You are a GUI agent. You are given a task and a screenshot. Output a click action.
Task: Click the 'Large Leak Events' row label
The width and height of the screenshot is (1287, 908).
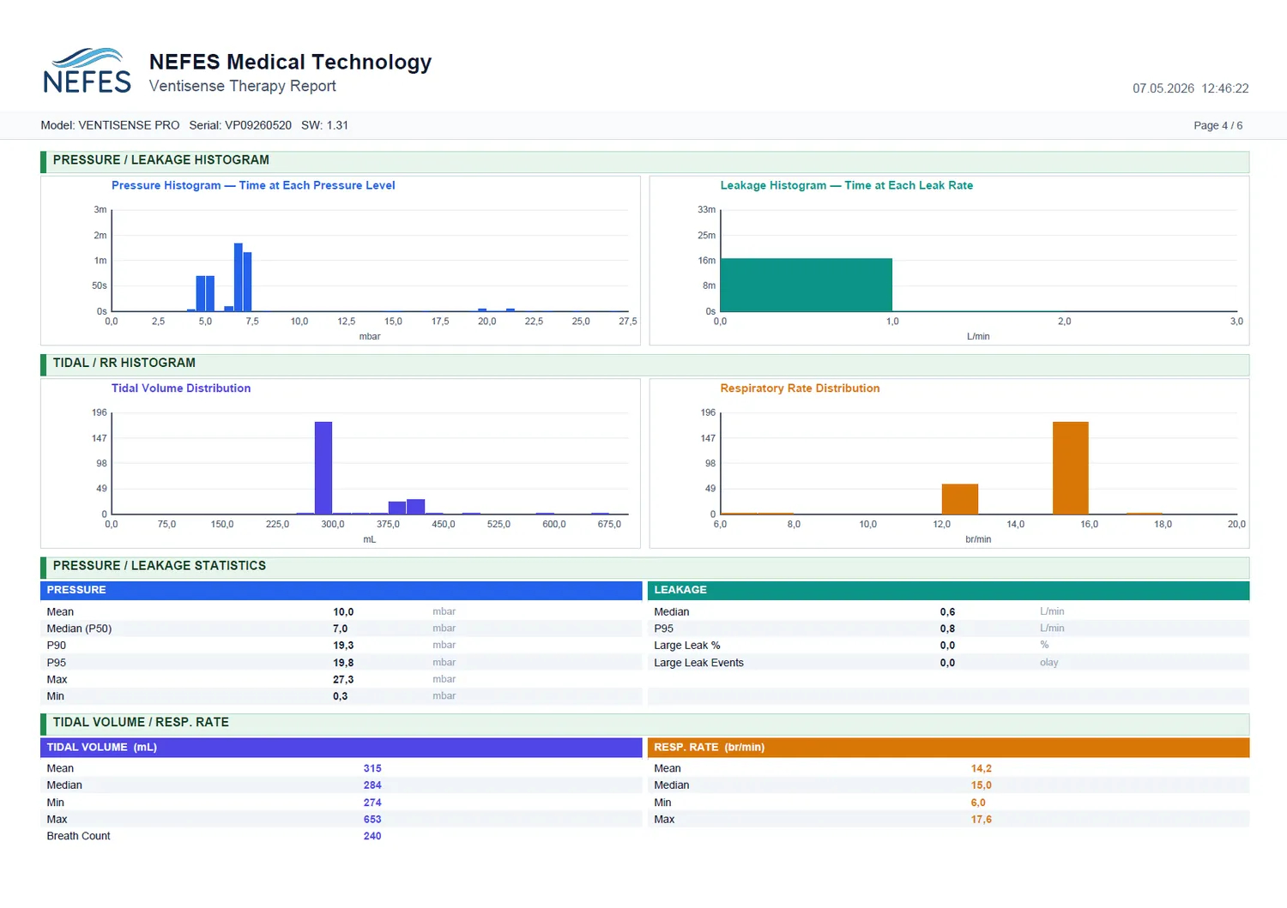click(698, 663)
